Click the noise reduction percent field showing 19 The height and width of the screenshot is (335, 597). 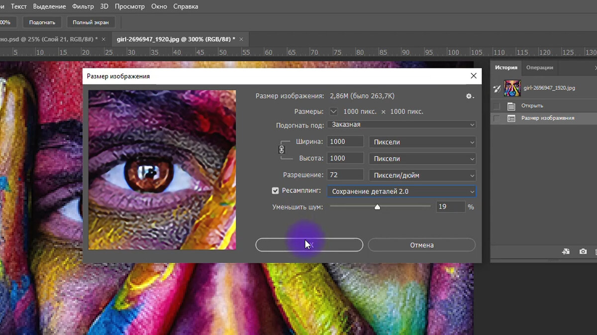click(451, 206)
